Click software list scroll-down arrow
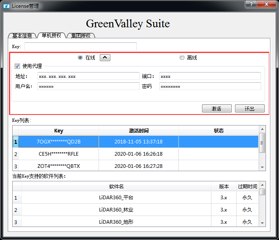The image size is (279, 240). click(x=262, y=223)
